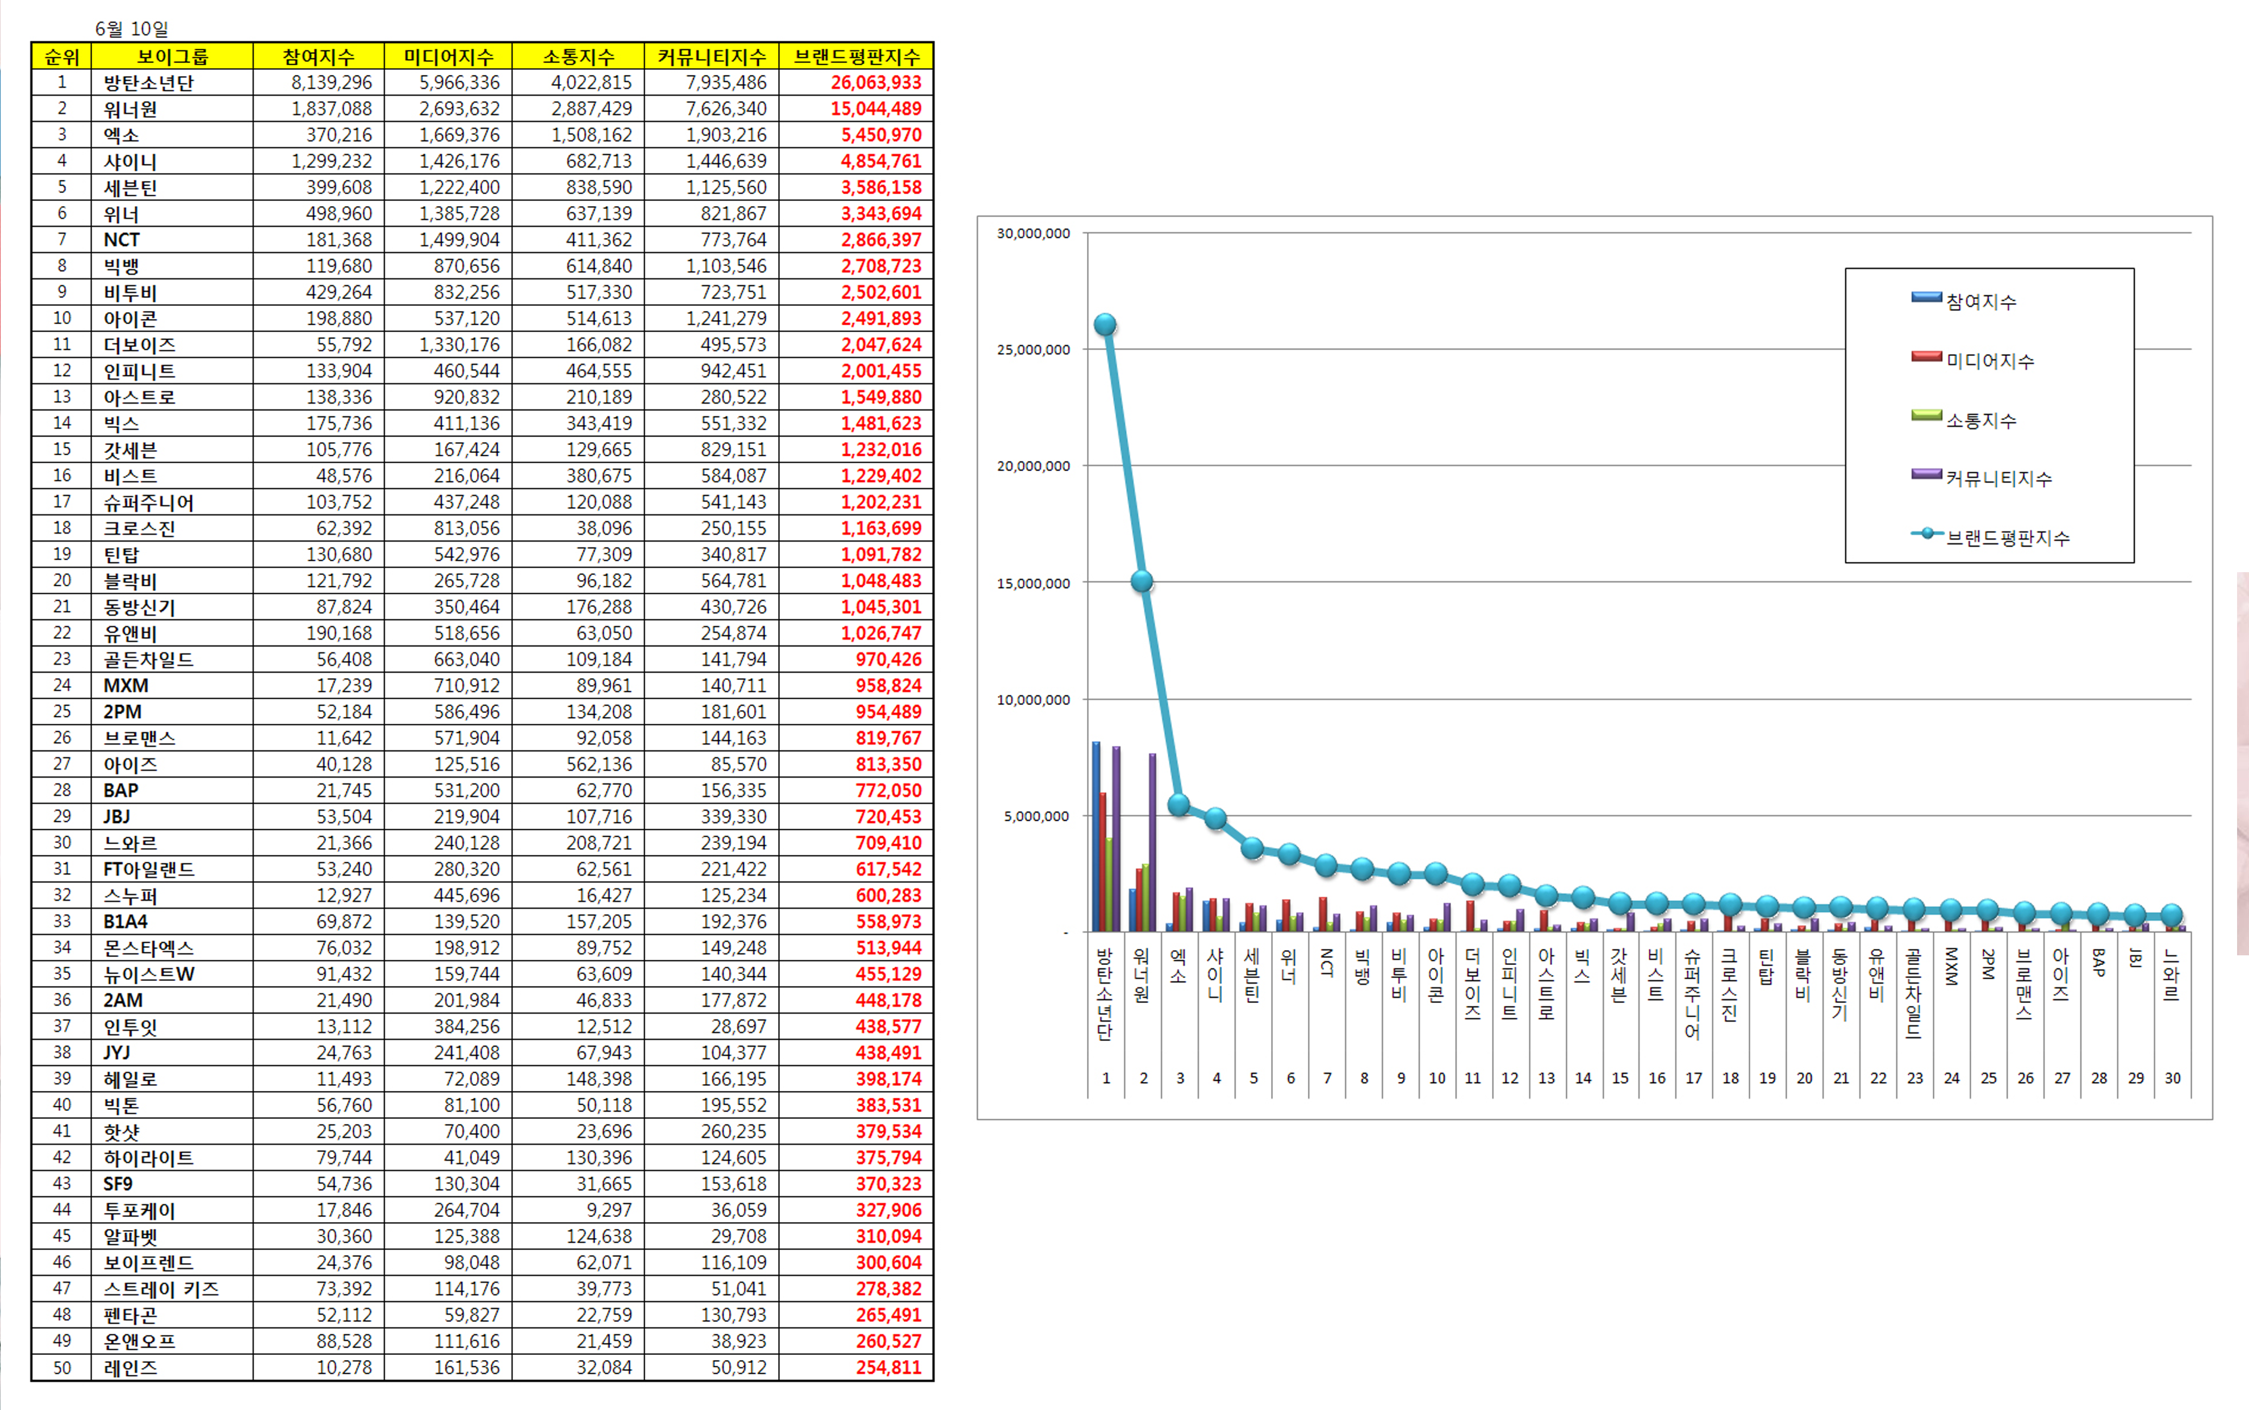Click the NCT group name cell
The image size is (2249, 1410).
122,240
